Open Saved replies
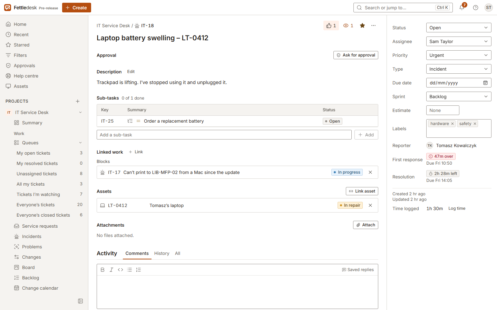Viewport: 497px width, 310px height. 358,270
